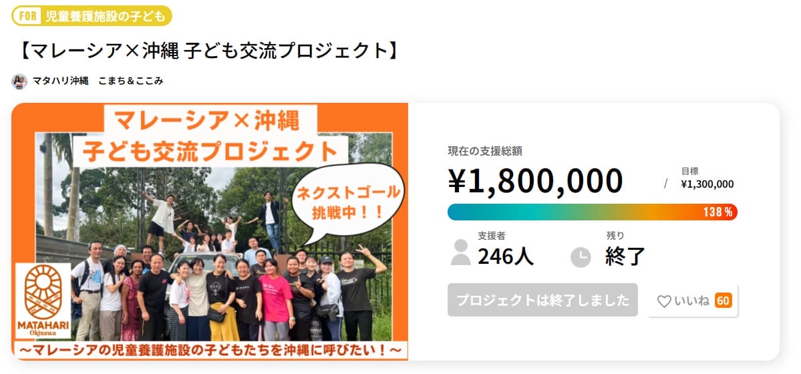Click the 終了 remaining time status
The width and height of the screenshot is (801, 374).
click(625, 256)
